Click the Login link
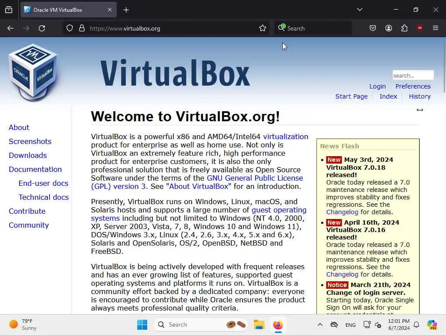 (x=378, y=86)
